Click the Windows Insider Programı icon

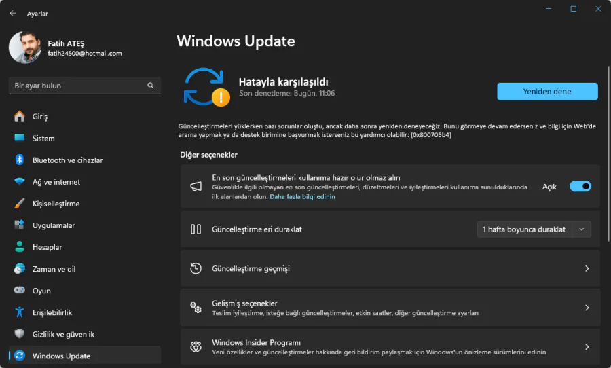pos(196,346)
